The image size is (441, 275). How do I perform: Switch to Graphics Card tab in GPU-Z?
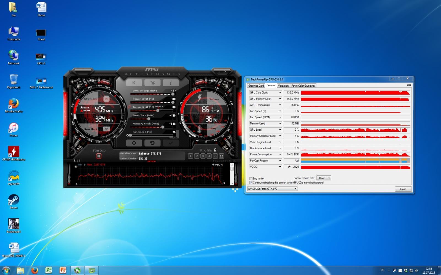256,86
